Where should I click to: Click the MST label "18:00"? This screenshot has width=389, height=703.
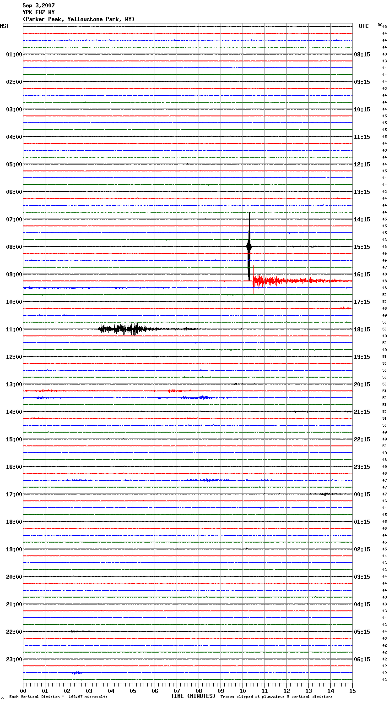click(x=14, y=522)
